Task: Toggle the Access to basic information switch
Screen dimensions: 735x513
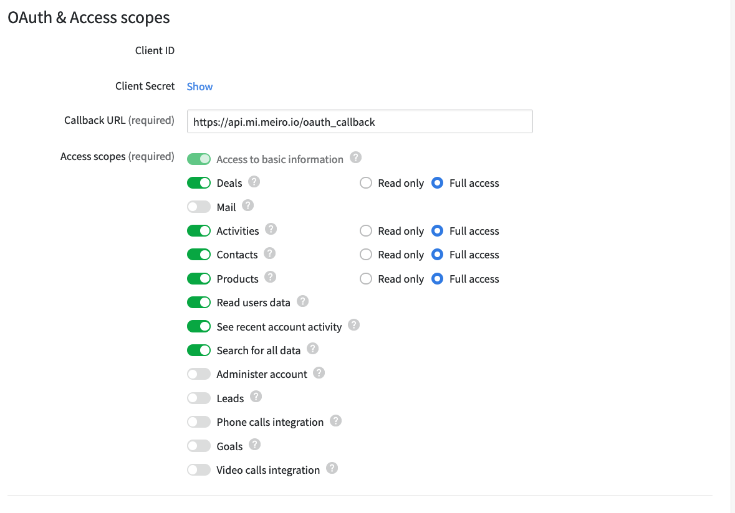Action: coord(199,159)
